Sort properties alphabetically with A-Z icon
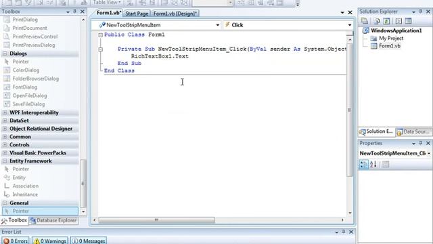 373,164
